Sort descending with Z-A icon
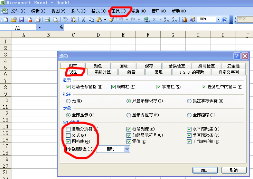The image size is (253, 179). coord(175,20)
